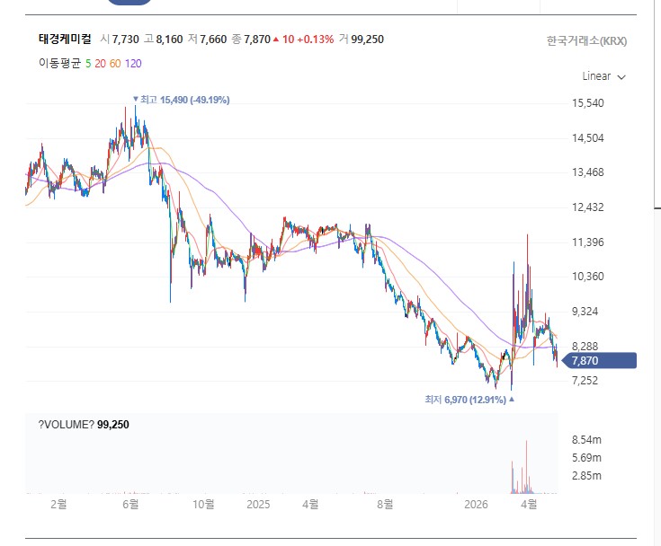Click the closing price 7,870 in header
This screenshot has height=546, width=661.
[257, 40]
